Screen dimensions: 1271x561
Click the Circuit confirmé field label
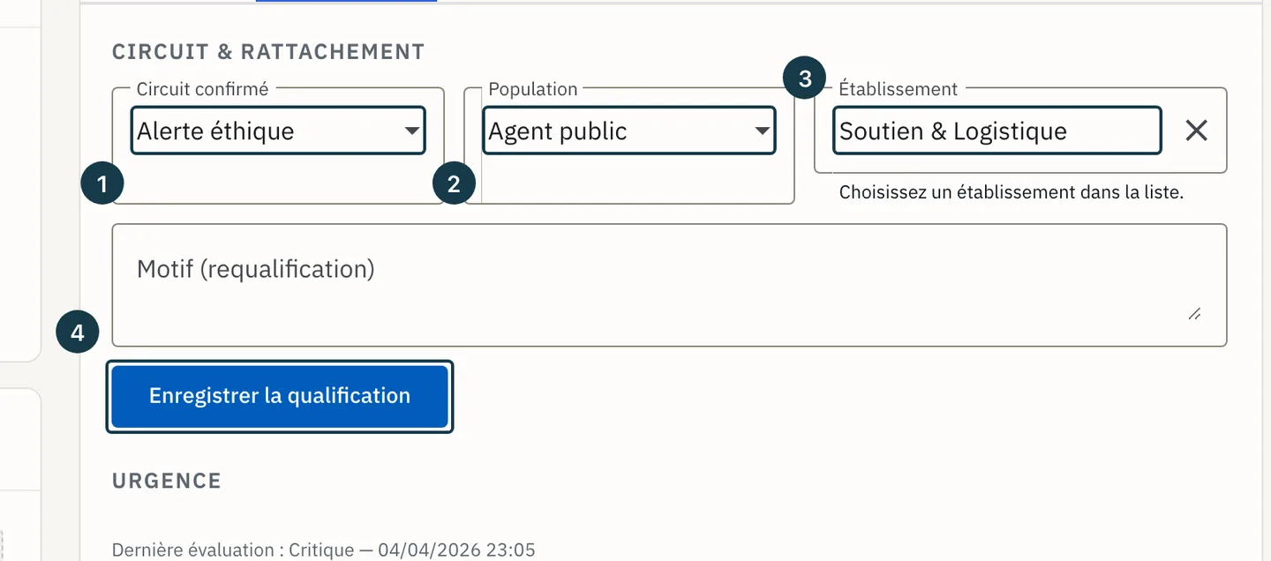pyautogui.click(x=202, y=89)
